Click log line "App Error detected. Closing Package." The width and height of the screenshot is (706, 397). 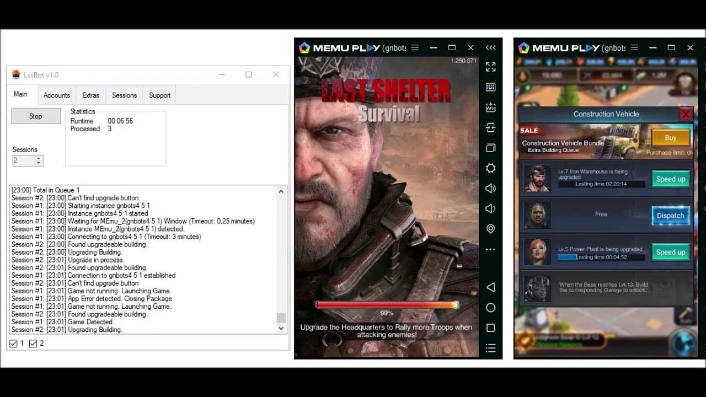point(92,298)
